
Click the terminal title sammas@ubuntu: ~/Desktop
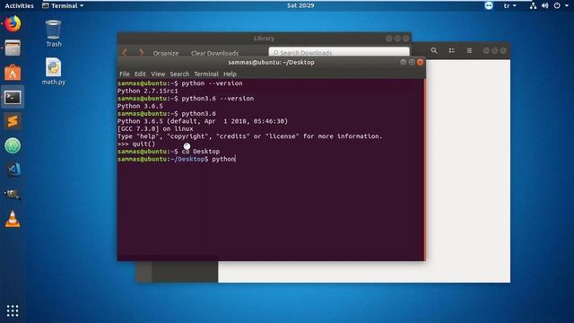tap(271, 62)
